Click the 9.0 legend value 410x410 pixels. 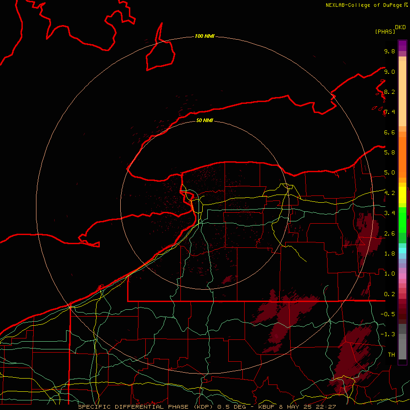click(x=389, y=72)
